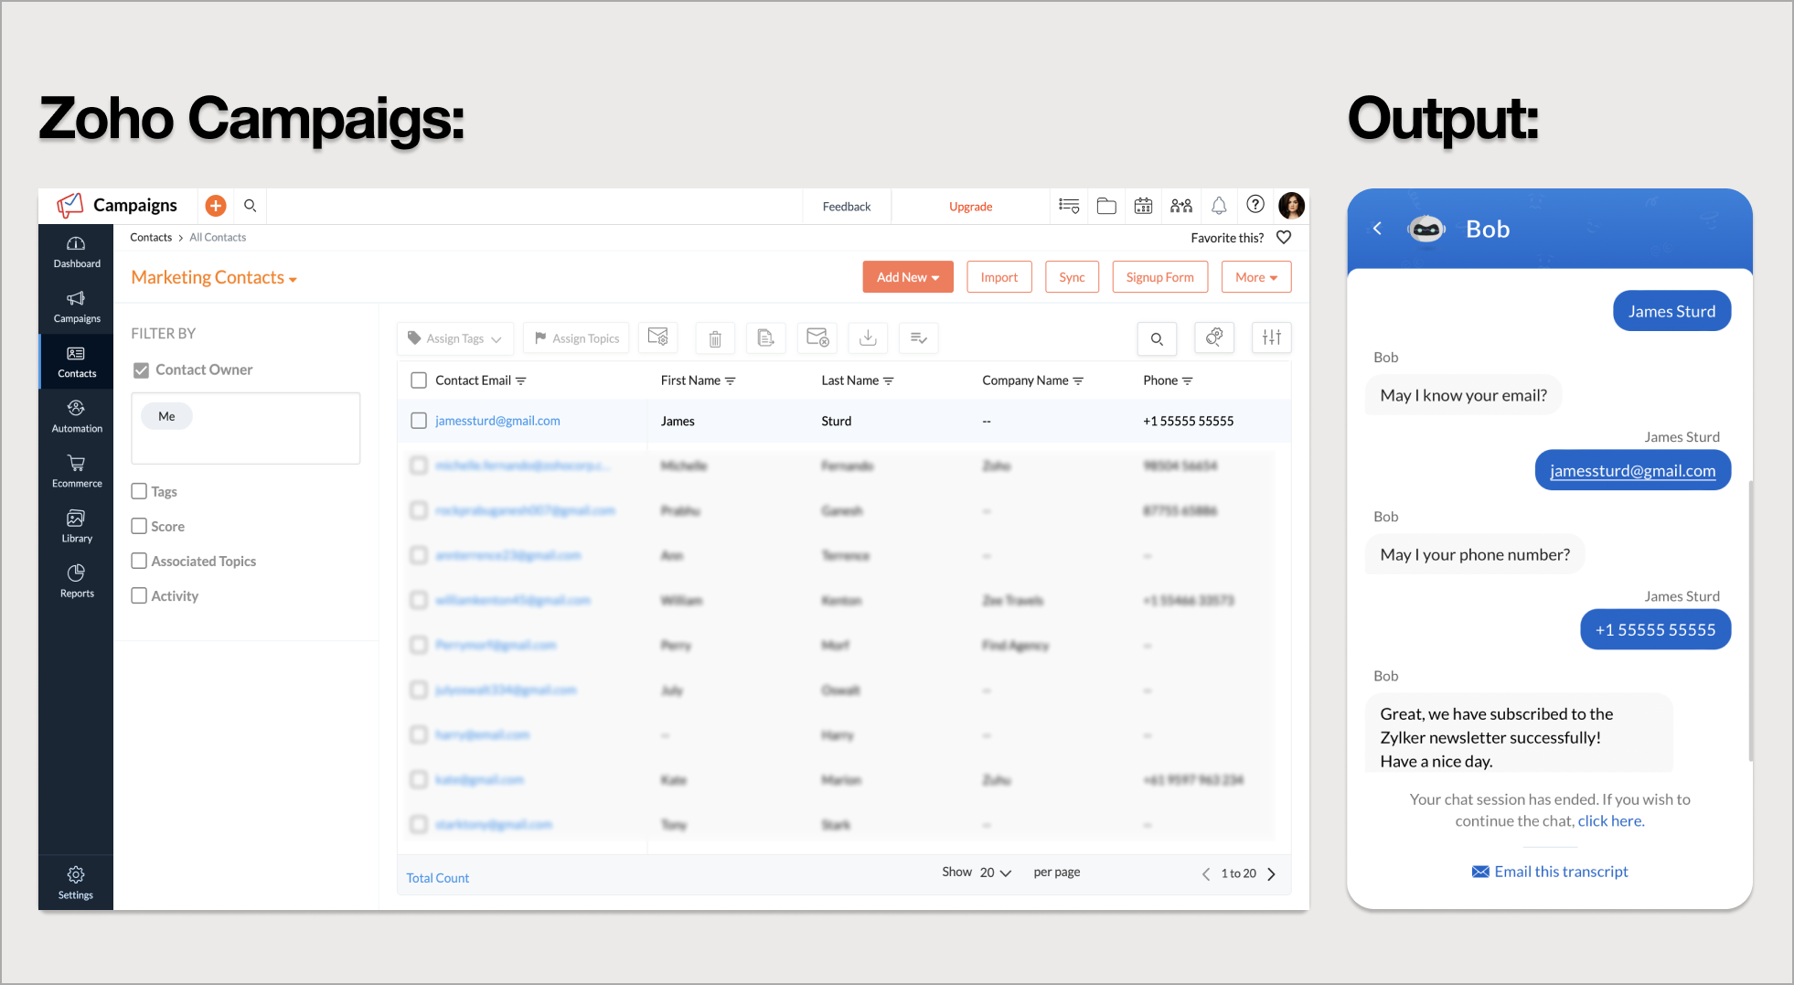Open Company Name column filter
The image size is (1794, 985).
pos(1078,381)
